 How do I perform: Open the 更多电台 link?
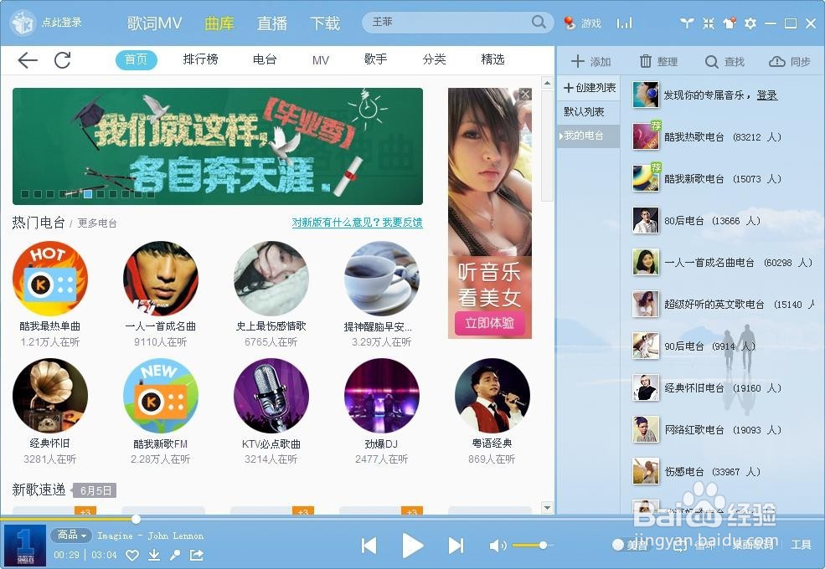click(x=97, y=223)
